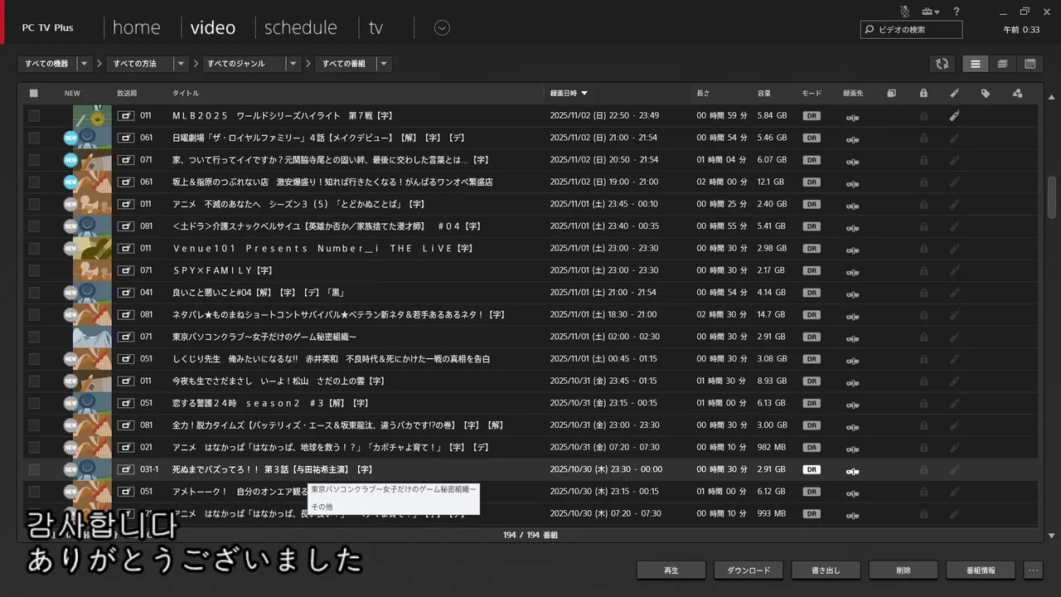
Task: Toggle the select-all checkbox in header
Action: tap(34, 93)
